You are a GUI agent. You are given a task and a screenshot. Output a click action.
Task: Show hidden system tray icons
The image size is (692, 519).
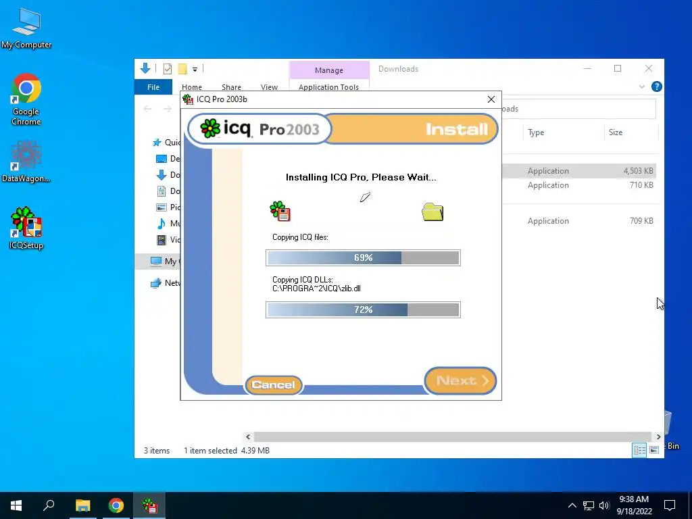pyautogui.click(x=572, y=505)
